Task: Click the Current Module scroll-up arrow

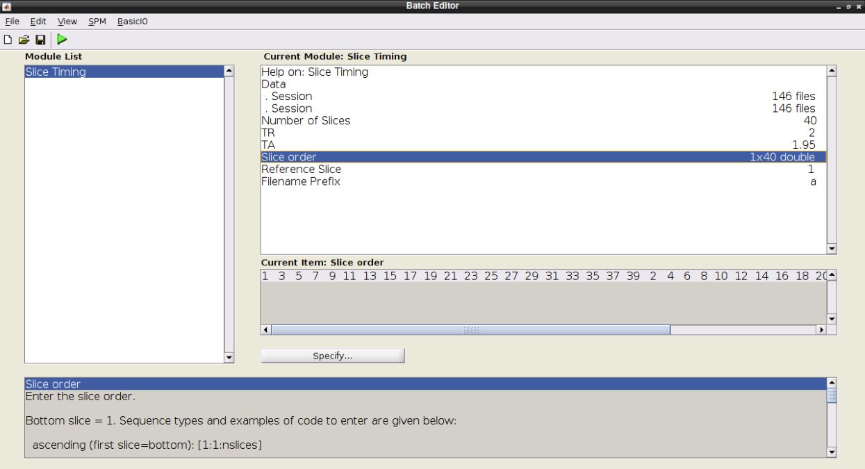Action: click(x=832, y=71)
